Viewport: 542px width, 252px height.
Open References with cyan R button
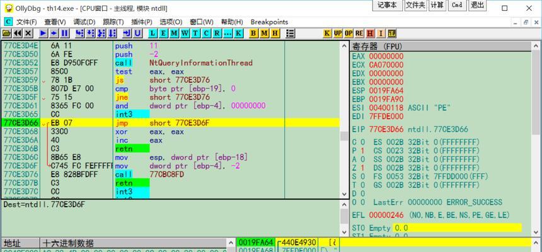pos(217,33)
